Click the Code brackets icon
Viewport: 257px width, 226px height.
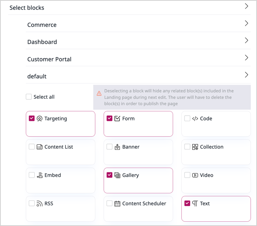pos(195,119)
